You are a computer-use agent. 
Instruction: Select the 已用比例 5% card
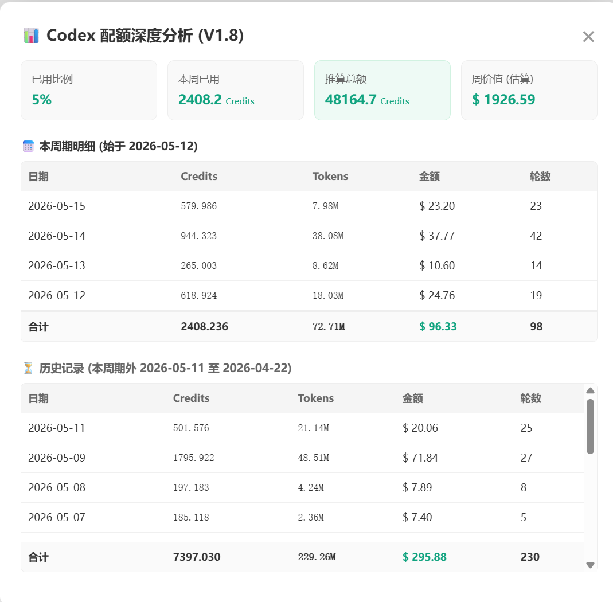click(89, 91)
